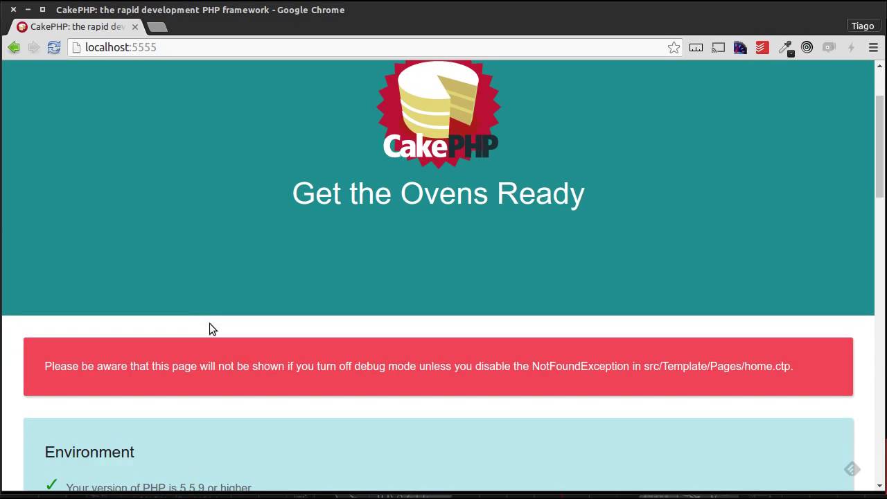Click the grayed lightning bolt extension icon

pos(851,47)
